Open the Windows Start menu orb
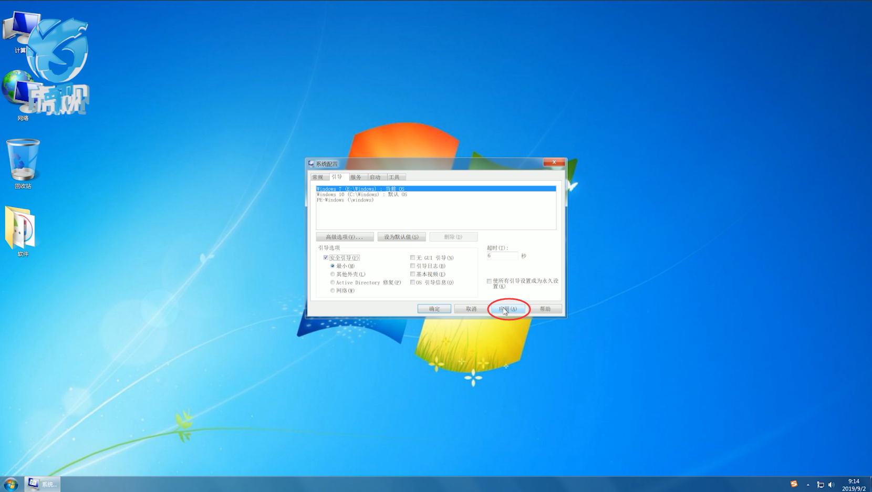Image resolution: width=872 pixels, height=492 pixels. click(x=11, y=484)
